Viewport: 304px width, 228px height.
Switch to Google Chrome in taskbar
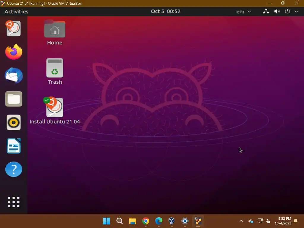(x=145, y=221)
